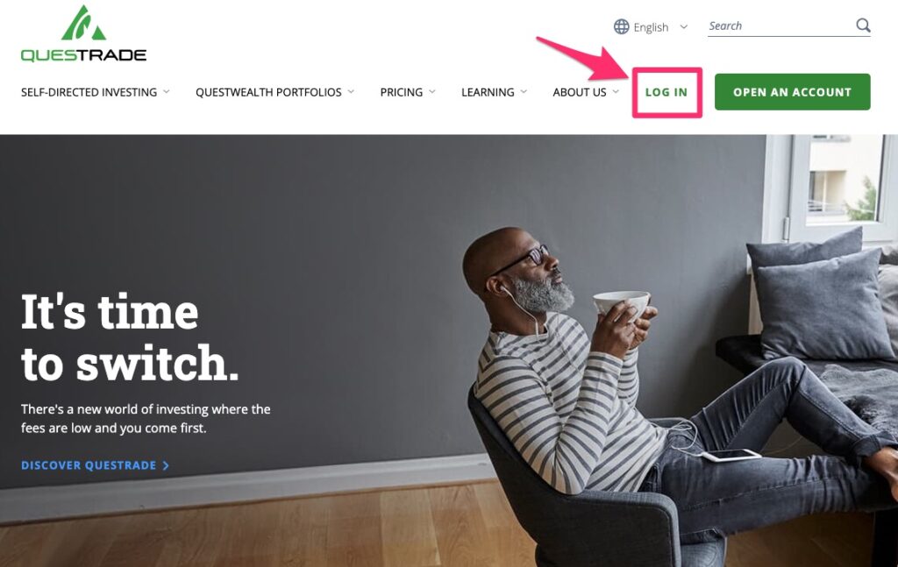Click the Questrade logo
Viewport: 898px width, 567px height.
pos(83,33)
